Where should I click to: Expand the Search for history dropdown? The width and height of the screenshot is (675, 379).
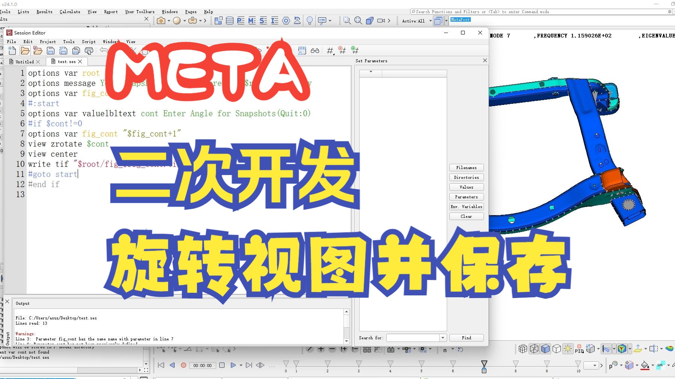[442, 338]
